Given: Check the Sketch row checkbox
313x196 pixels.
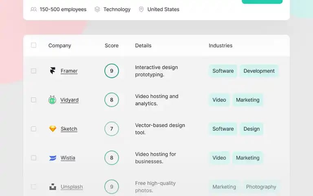Looking at the screenshot, I should tap(33, 129).
